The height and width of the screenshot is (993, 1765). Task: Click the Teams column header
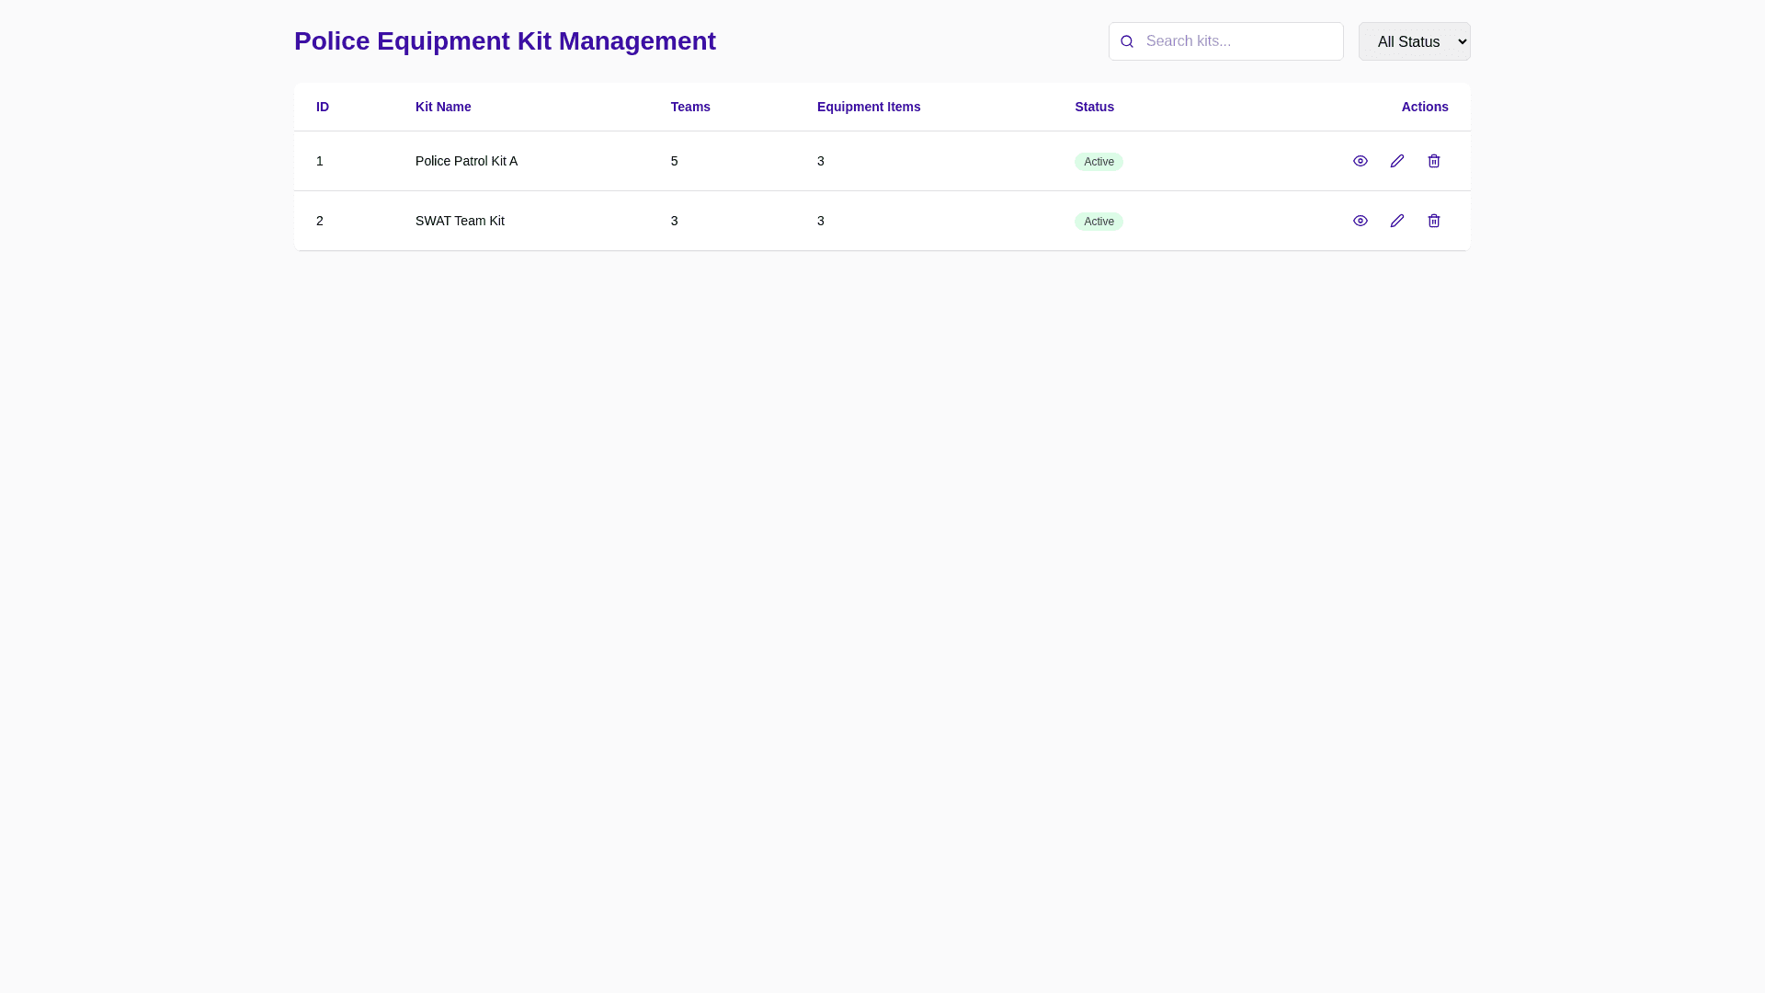tap(690, 107)
